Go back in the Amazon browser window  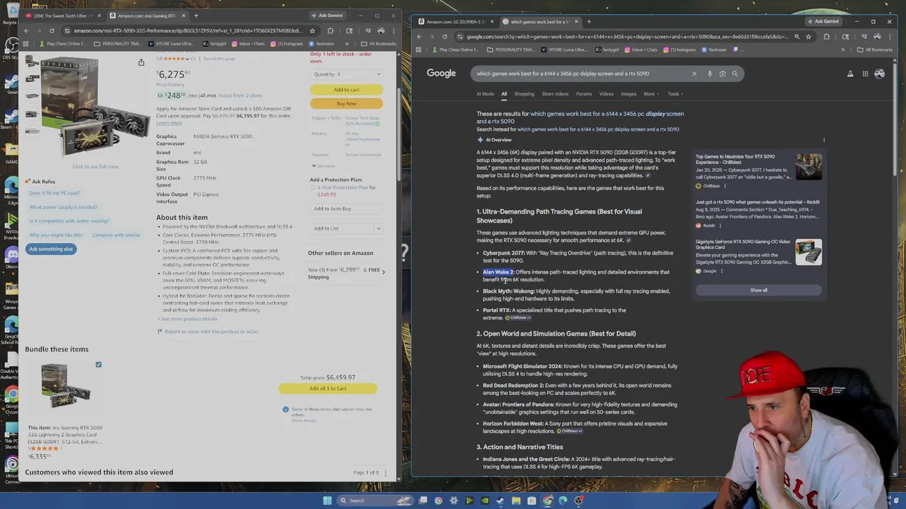point(26,31)
